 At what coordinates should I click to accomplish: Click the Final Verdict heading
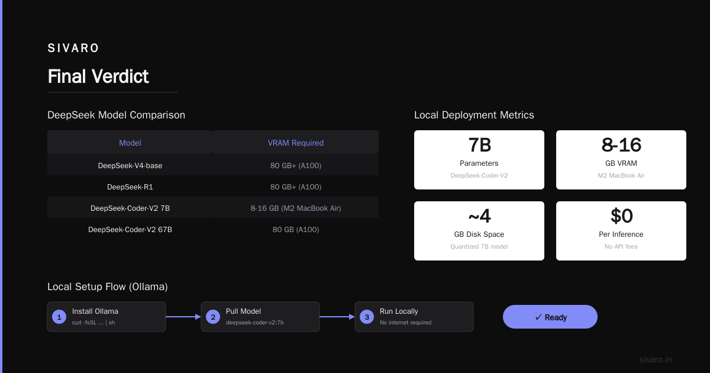98,76
